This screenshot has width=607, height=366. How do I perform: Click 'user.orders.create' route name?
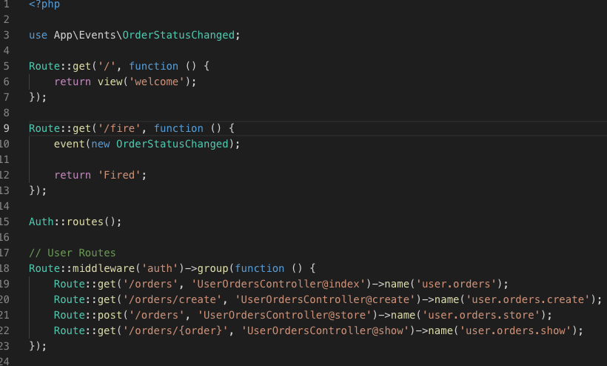[528, 299]
